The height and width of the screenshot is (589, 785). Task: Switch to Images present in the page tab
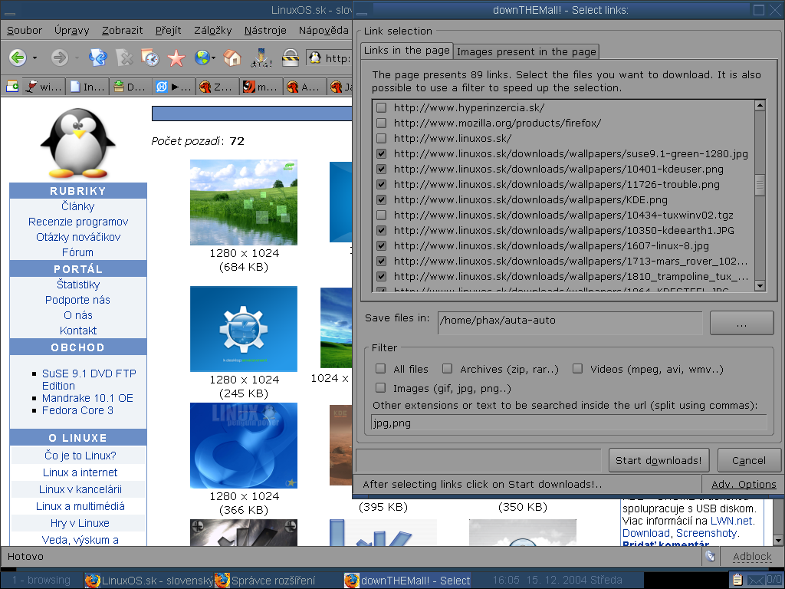tap(527, 51)
